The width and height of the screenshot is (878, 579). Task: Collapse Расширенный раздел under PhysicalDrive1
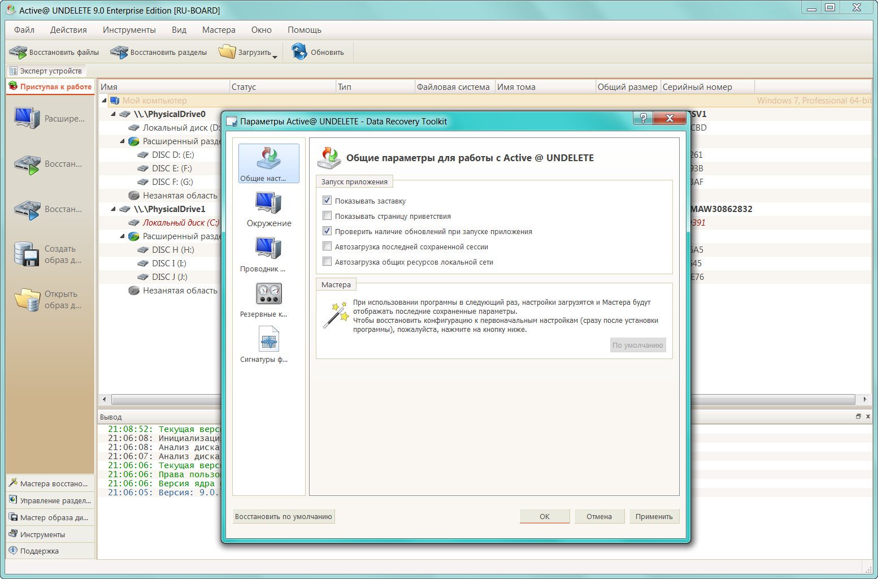(122, 236)
